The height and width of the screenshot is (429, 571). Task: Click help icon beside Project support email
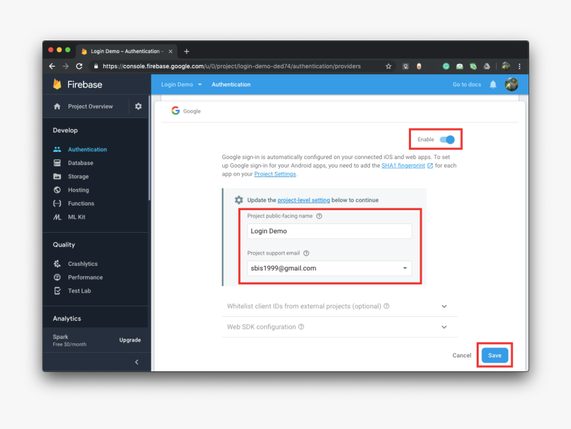click(306, 253)
